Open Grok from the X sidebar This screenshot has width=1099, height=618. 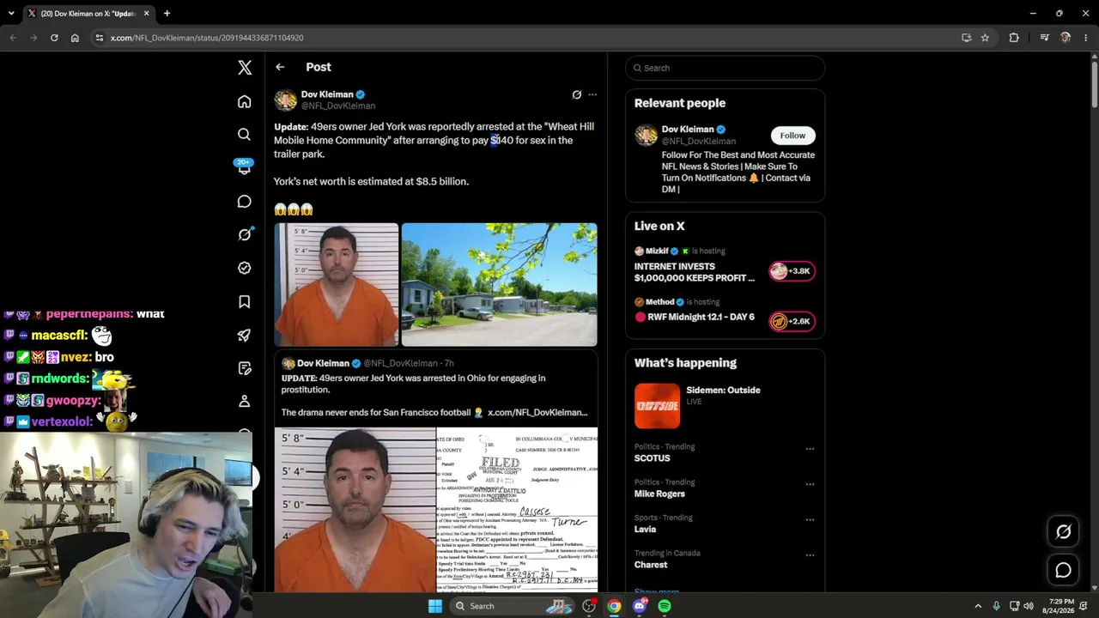245,234
